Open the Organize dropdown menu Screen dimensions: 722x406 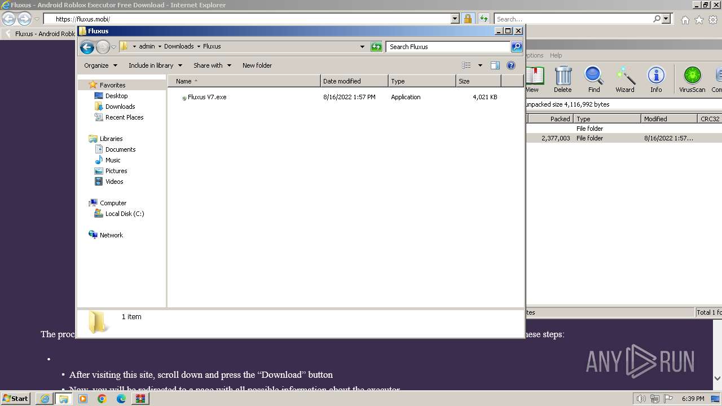pos(100,65)
